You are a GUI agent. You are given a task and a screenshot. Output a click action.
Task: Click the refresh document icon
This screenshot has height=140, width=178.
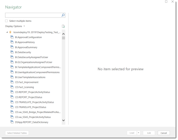click(63, 26)
